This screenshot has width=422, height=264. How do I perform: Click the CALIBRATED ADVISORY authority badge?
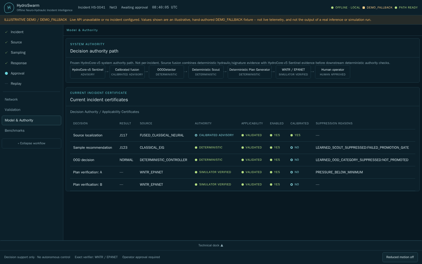point(214,135)
